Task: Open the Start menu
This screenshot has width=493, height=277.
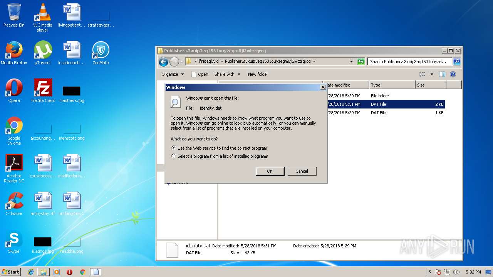Action: coord(11,272)
